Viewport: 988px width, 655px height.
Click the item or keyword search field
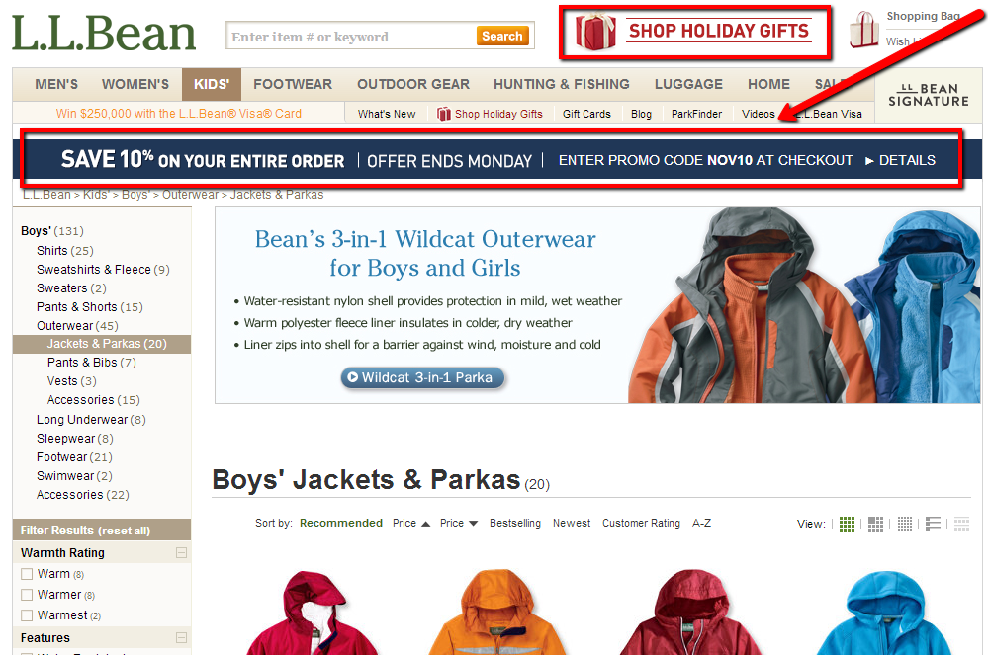[352, 37]
